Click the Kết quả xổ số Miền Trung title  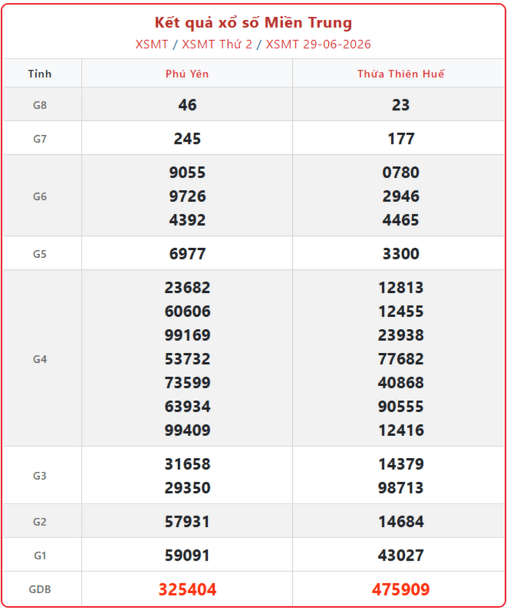click(254, 23)
